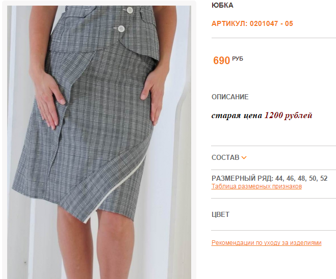The image size is (336, 279).
Task: Expand the СОСТАВ orange chevron arrow
Action: pos(244,158)
